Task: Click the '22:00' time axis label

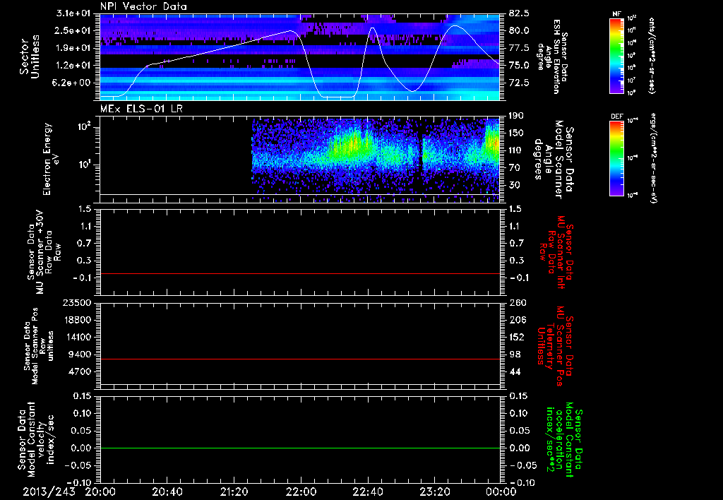Action: click(301, 492)
